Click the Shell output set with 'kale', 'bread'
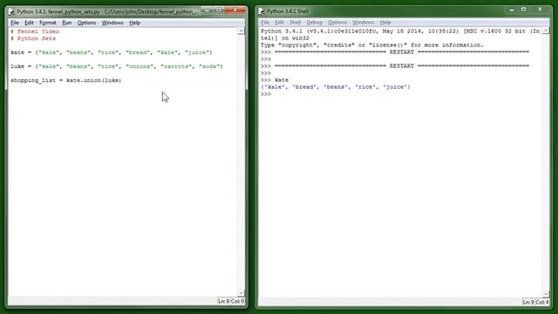Viewport: 558px width, 314px height. [336, 87]
